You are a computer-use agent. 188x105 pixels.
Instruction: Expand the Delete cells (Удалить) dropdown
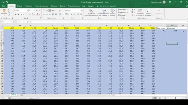(127, 12)
